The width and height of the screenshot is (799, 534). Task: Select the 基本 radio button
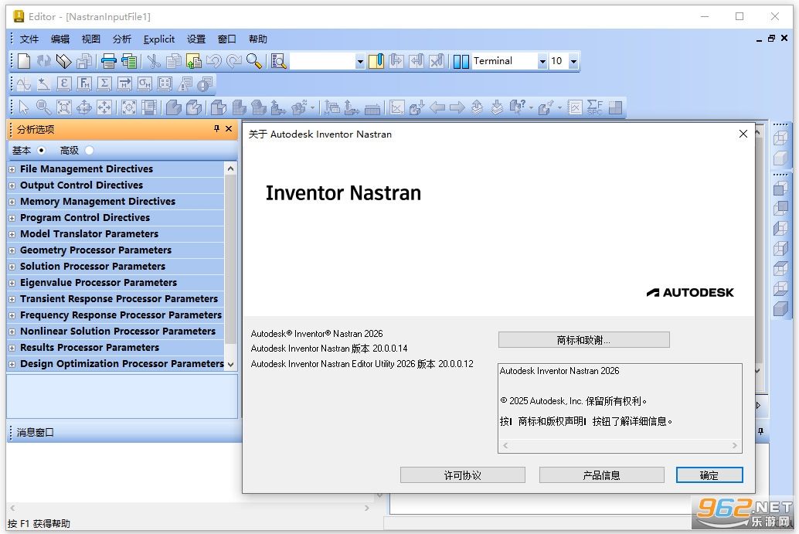41,151
